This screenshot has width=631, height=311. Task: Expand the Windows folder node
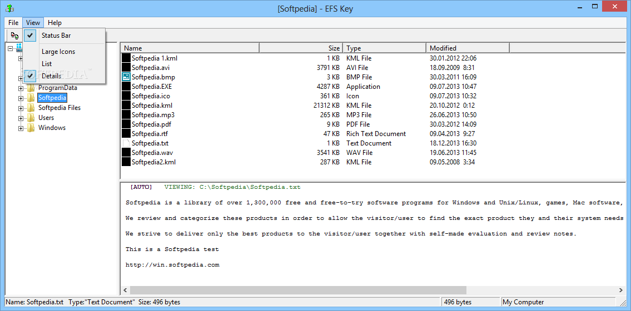[21, 128]
